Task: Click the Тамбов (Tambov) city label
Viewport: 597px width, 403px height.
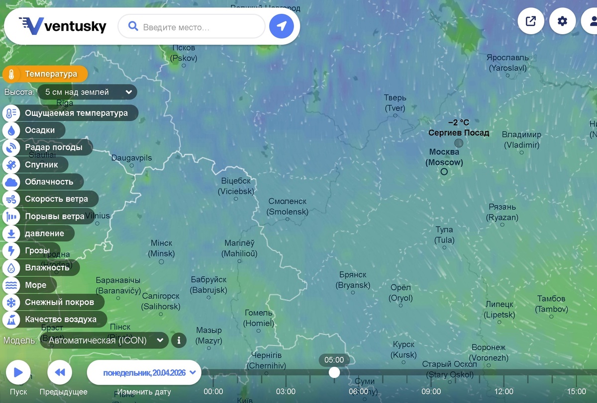Action: [x=551, y=304]
